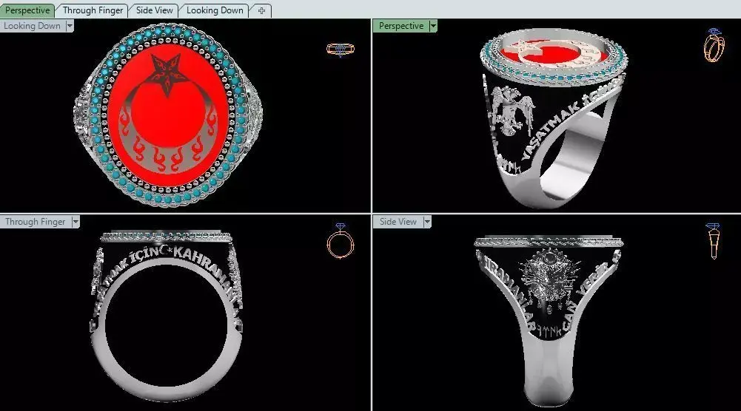The height and width of the screenshot is (411, 741).
Task: Add a new viewport tab with plus
Action: pyautogui.click(x=261, y=10)
